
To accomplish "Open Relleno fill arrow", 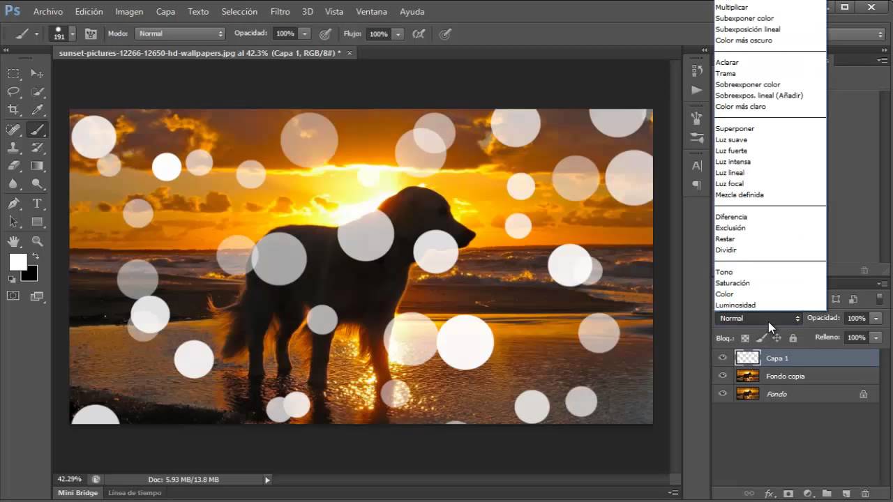I will click(x=876, y=337).
